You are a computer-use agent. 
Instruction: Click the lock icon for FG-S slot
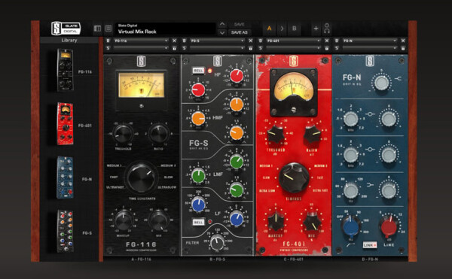click(x=251, y=48)
